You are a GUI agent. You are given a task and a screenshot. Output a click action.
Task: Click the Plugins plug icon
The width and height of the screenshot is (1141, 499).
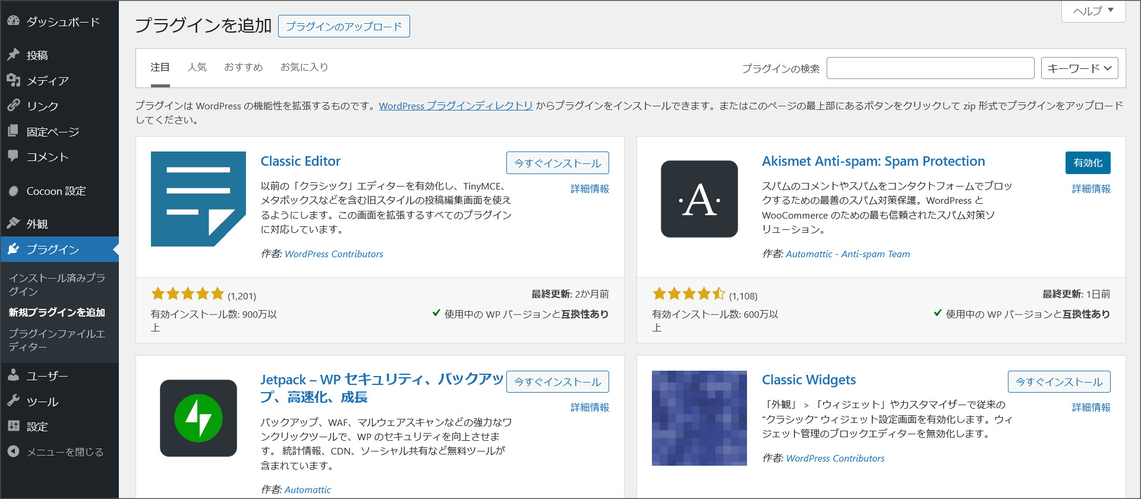[x=13, y=249]
